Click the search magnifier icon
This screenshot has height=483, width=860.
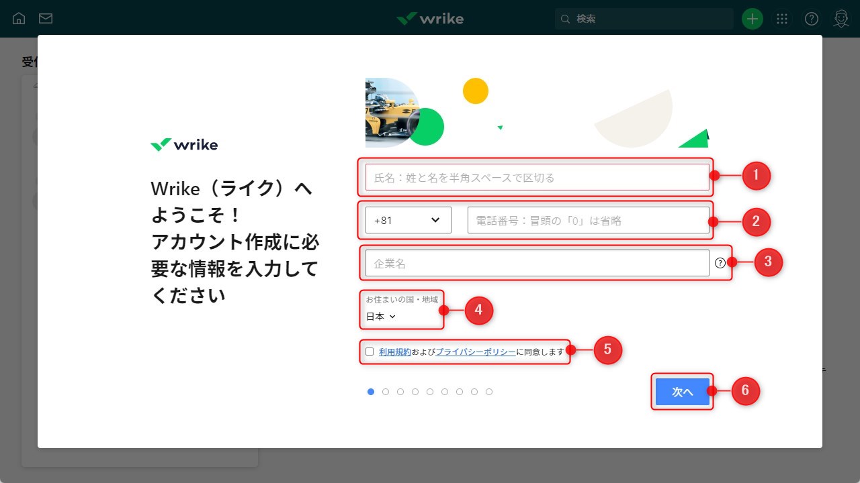coord(565,19)
